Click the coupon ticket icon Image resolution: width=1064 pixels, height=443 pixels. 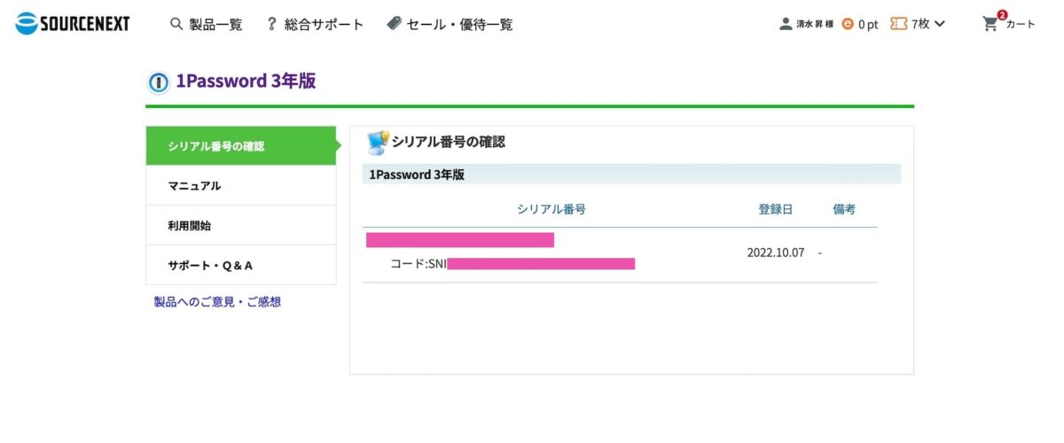click(x=898, y=24)
